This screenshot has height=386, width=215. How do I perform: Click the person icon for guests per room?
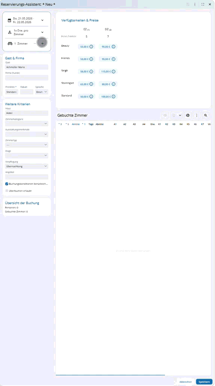10,32
